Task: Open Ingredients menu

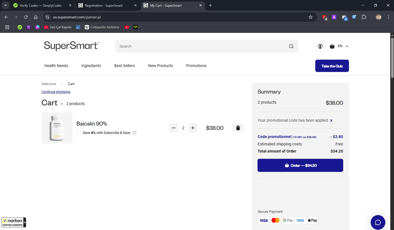Action: click(x=91, y=66)
